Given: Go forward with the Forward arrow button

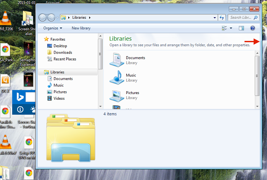Looking at the screenshot, I should (x=51, y=18).
